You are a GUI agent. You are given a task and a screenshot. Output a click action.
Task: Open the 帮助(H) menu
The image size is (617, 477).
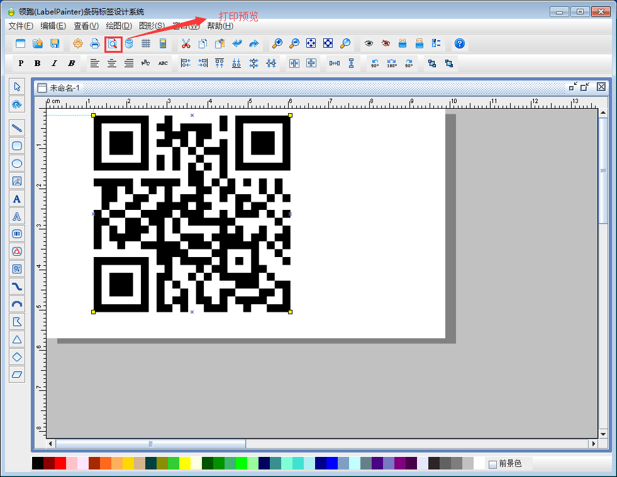[220, 26]
